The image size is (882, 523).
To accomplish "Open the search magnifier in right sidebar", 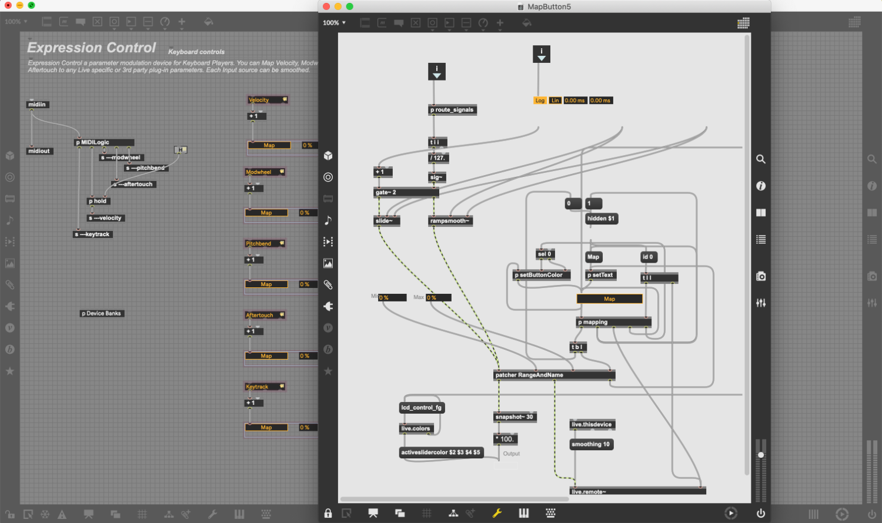I will tap(760, 159).
